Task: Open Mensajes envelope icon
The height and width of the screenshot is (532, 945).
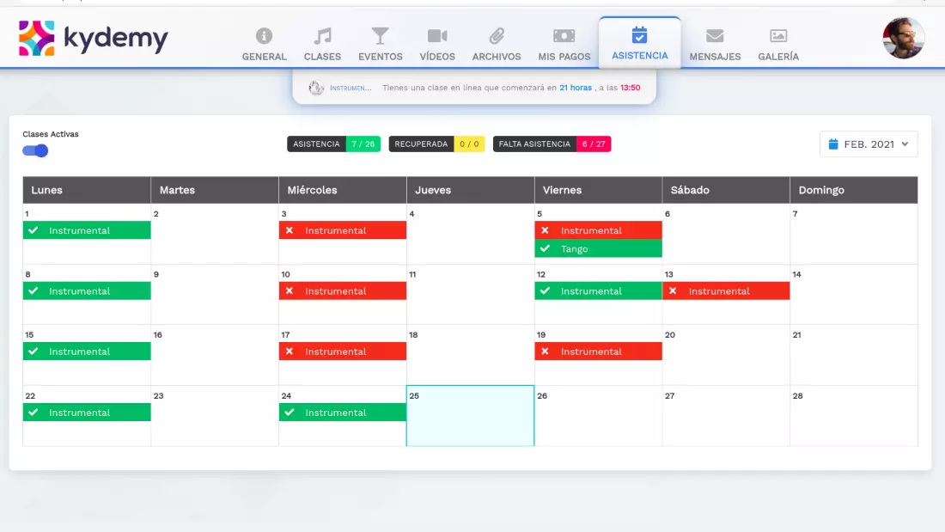Action: pyautogui.click(x=714, y=36)
